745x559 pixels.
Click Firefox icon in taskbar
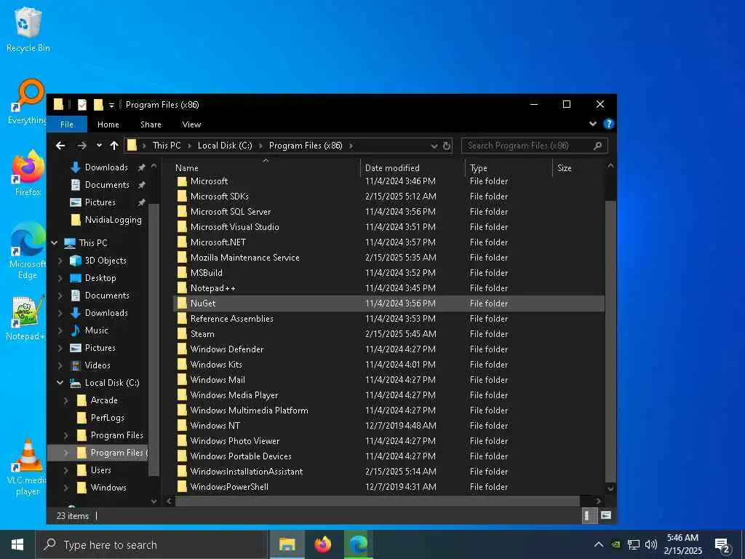pyautogui.click(x=322, y=544)
